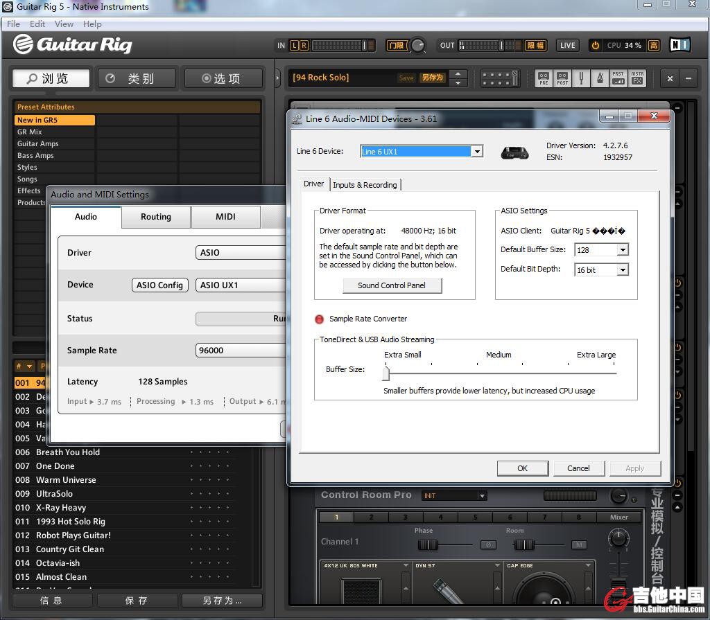
Task: Click the Sound Control Panel button
Action: point(392,285)
